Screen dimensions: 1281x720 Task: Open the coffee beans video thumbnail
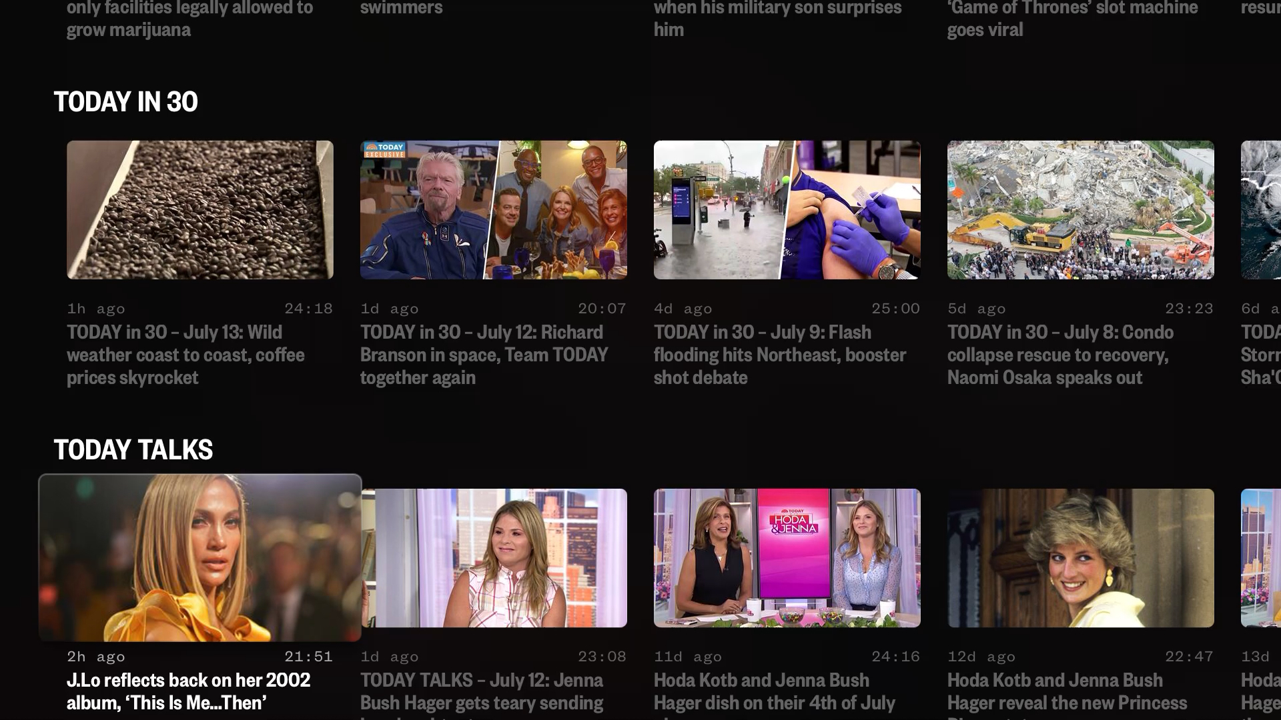[200, 209]
